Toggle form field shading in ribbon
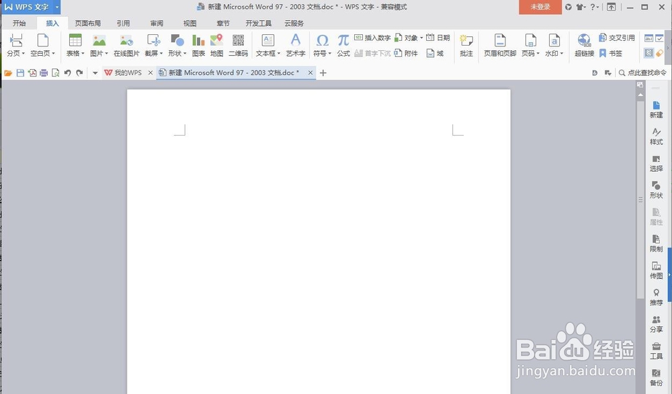 coord(649,53)
